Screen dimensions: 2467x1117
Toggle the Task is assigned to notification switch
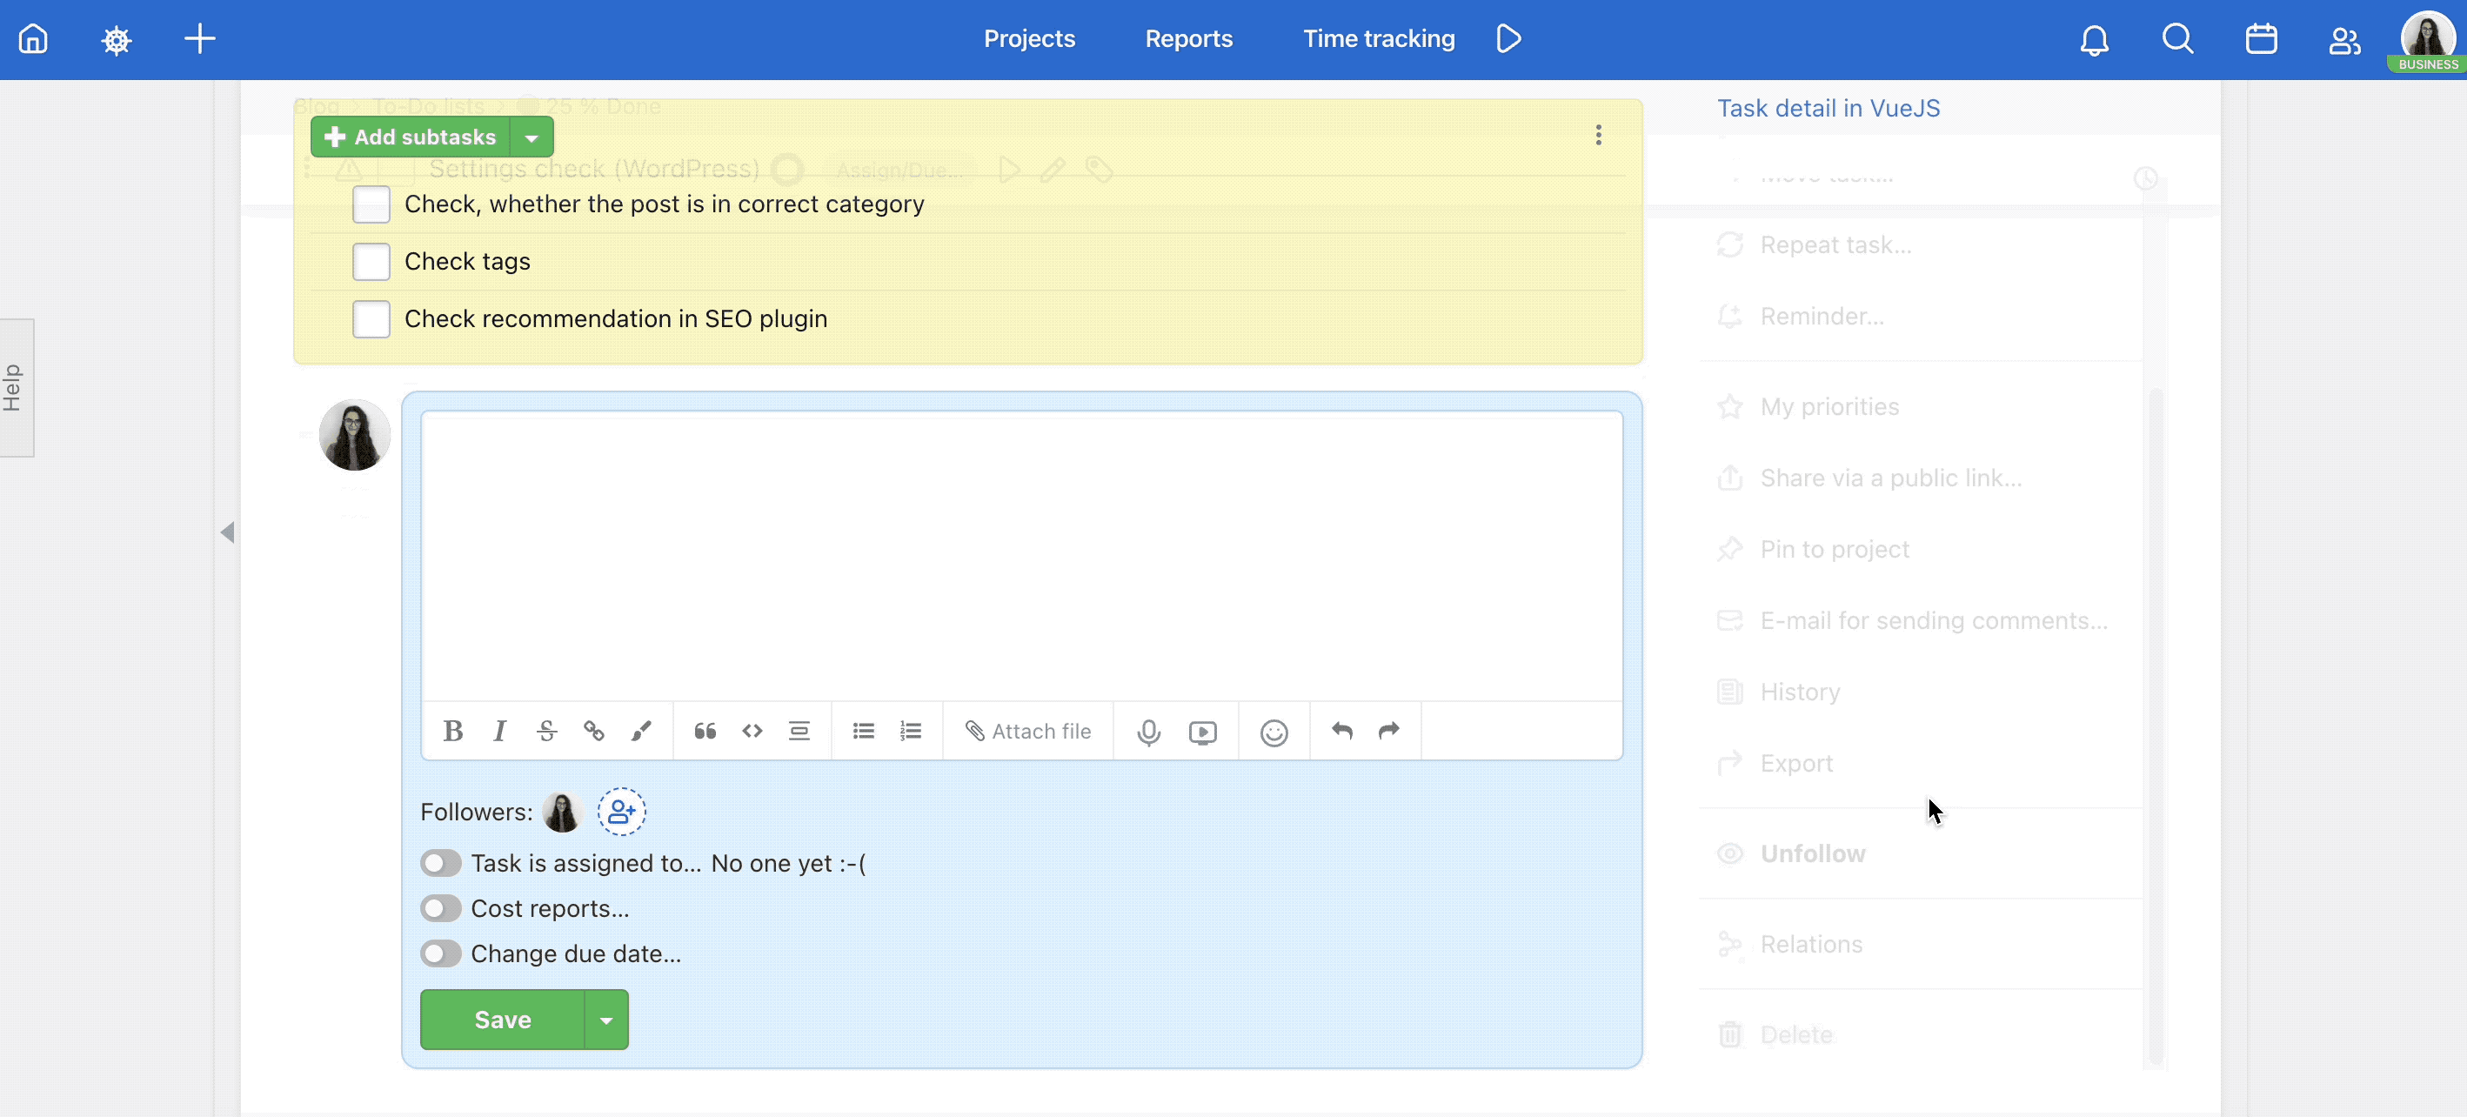439,862
